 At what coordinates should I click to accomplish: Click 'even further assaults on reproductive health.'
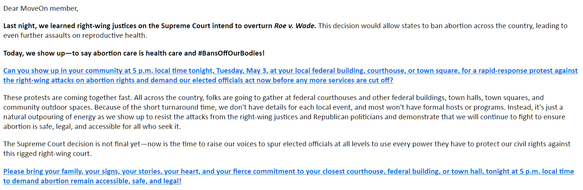[75, 36]
